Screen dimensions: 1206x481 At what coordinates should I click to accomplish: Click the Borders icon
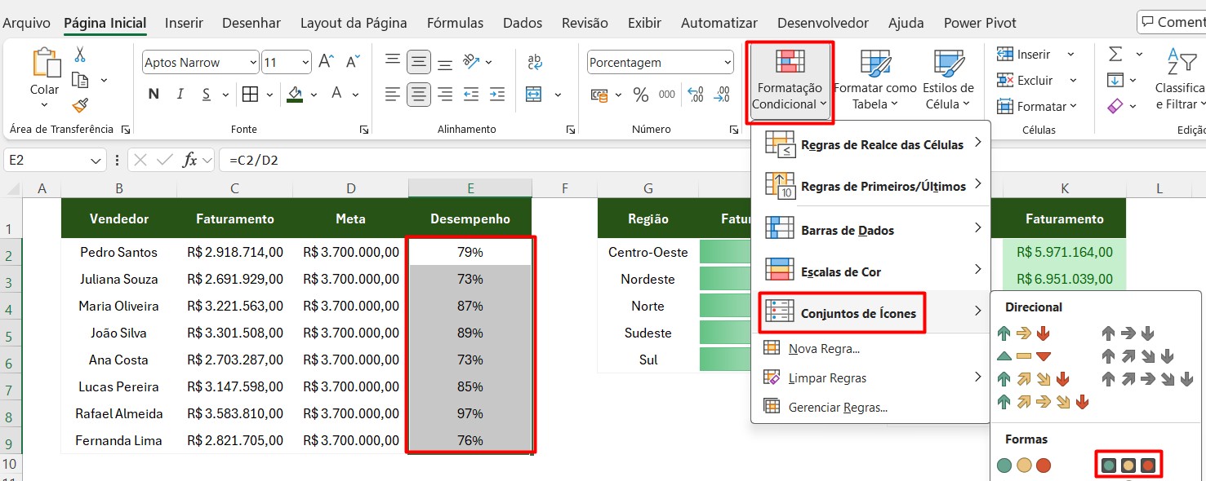[x=251, y=94]
